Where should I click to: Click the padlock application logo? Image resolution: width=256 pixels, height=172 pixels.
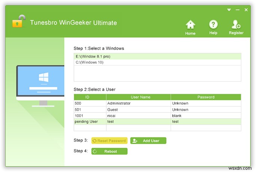pos(19,21)
